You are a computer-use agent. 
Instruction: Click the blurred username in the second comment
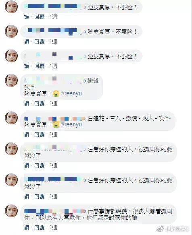tap(55, 31)
